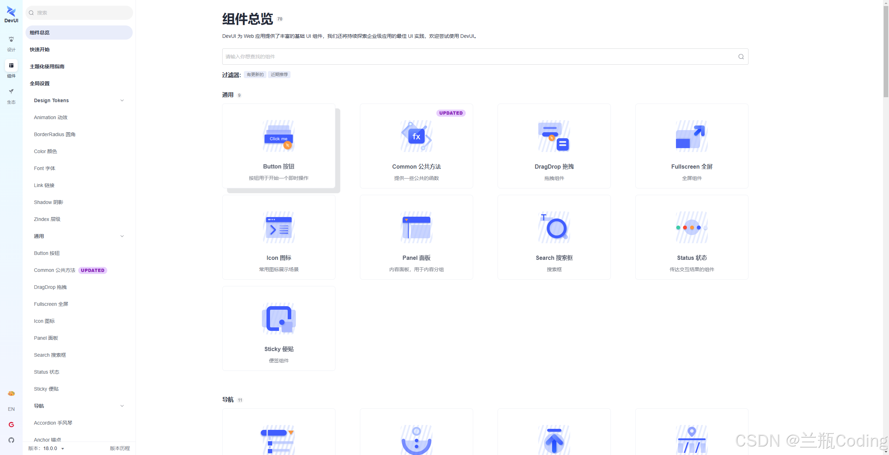
Task: Open the 版本历程 version history link
Action: 120,448
